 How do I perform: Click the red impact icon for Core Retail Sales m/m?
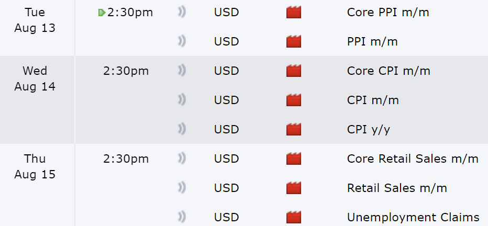[x=294, y=159]
